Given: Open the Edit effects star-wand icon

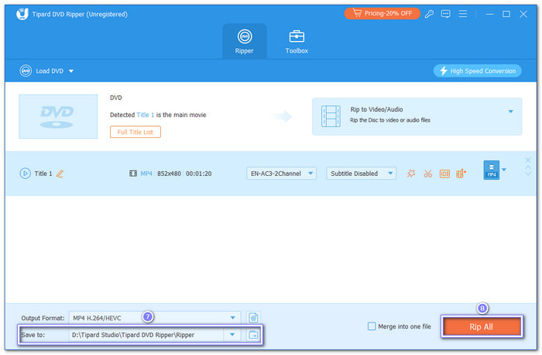Looking at the screenshot, I should 411,174.
